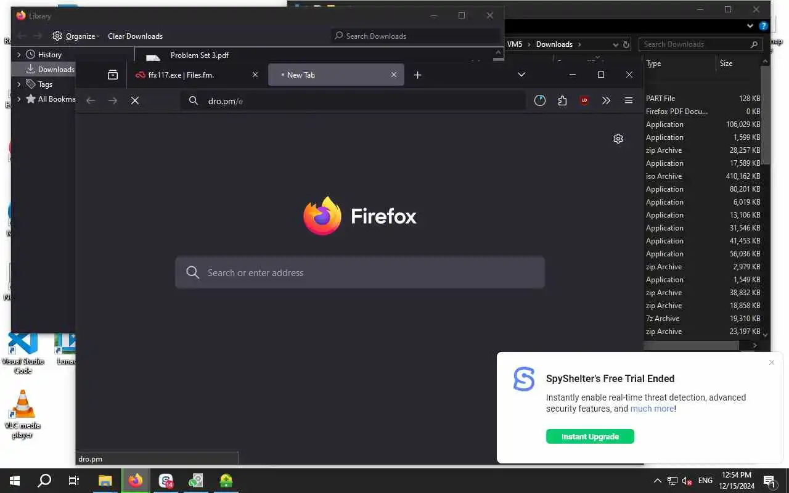This screenshot has width=789, height=493.
Task: Click the network tray icon
Action: coord(672,481)
